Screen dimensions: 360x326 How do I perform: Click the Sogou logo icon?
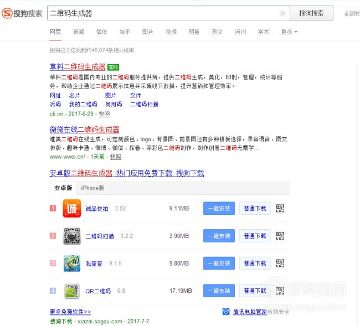tap(7, 13)
